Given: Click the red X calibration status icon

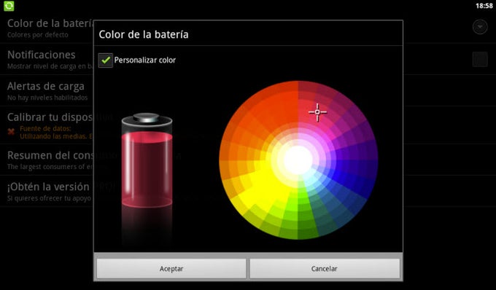Looking at the screenshot, I should click(11, 132).
